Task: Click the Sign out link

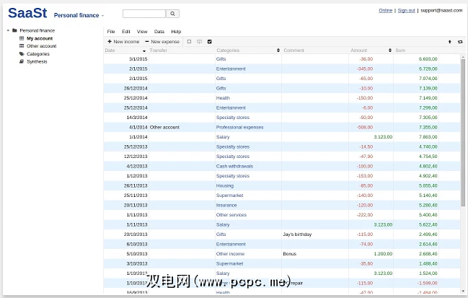Action: 406,11
